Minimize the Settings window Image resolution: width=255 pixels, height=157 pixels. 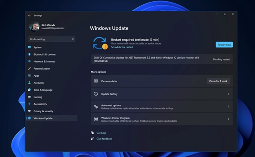click(x=217, y=14)
